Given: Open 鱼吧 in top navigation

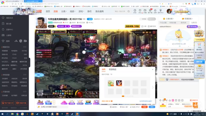Looking at the screenshot, I should 89,11.
